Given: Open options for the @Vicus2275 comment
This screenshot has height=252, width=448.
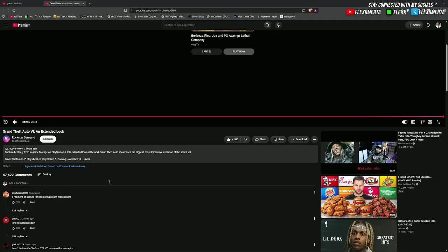Looking at the screenshot, I should click(314, 244).
